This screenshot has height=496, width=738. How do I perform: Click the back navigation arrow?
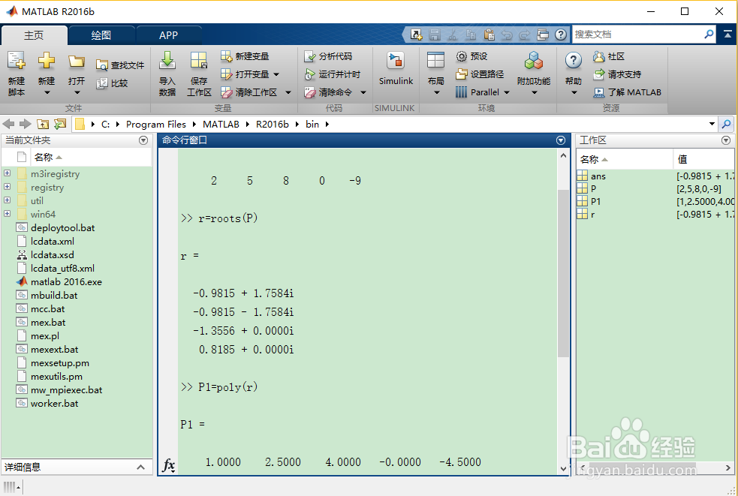(x=8, y=125)
